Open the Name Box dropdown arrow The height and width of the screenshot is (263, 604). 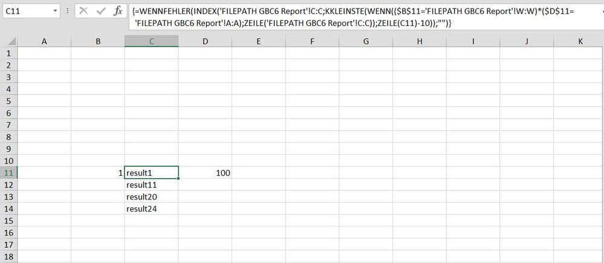click(x=56, y=11)
